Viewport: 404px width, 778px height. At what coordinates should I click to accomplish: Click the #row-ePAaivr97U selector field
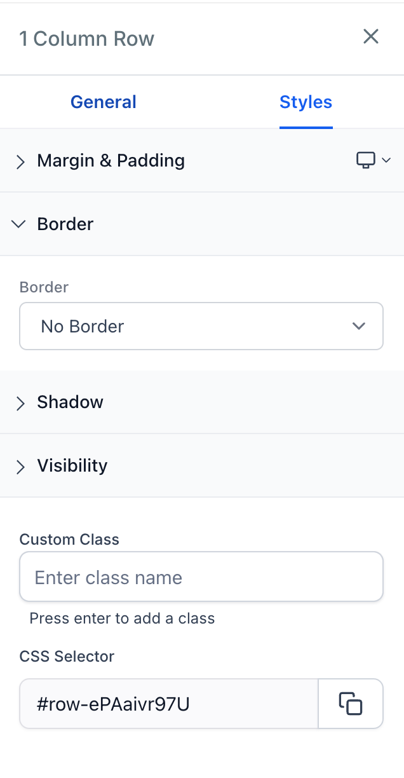pyautogui.click(x=168, y=704)
